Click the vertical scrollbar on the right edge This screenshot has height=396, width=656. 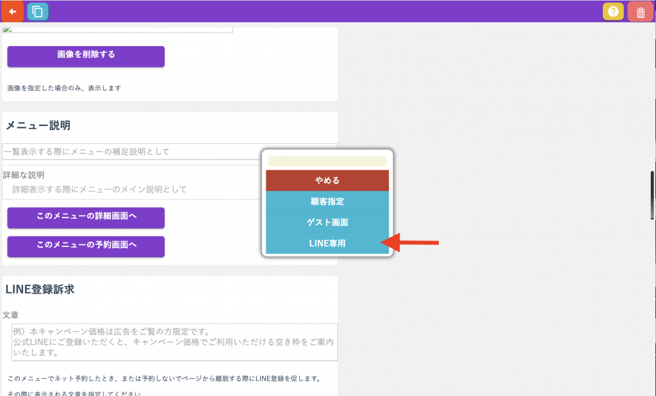[x=652, y=195]
